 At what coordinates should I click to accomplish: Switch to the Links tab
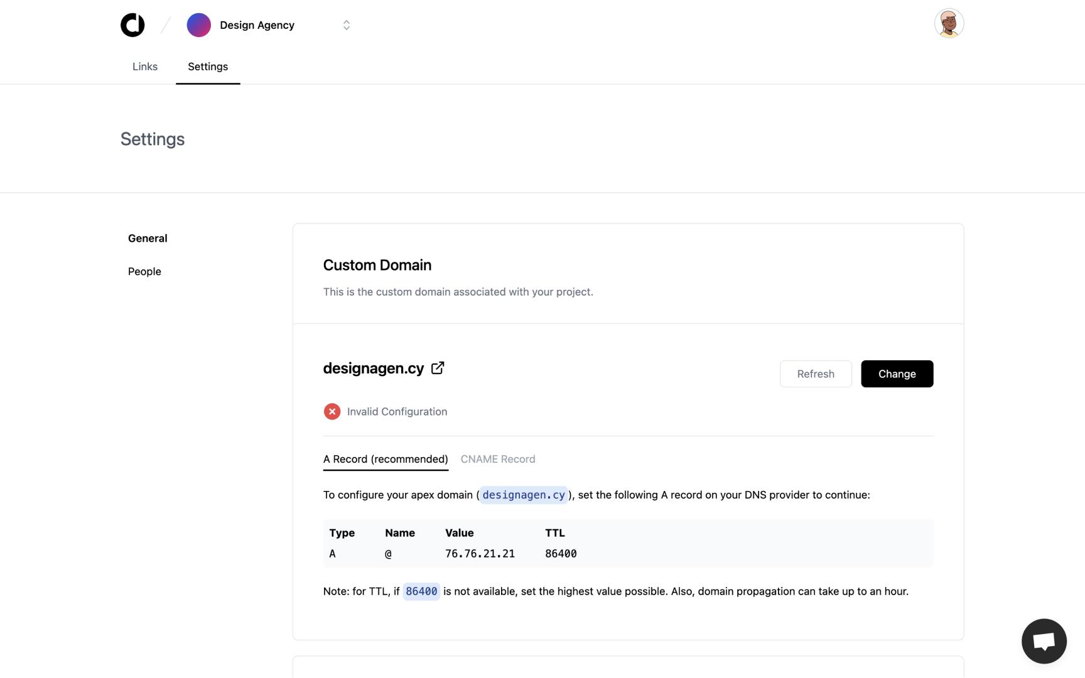point(145,67)
